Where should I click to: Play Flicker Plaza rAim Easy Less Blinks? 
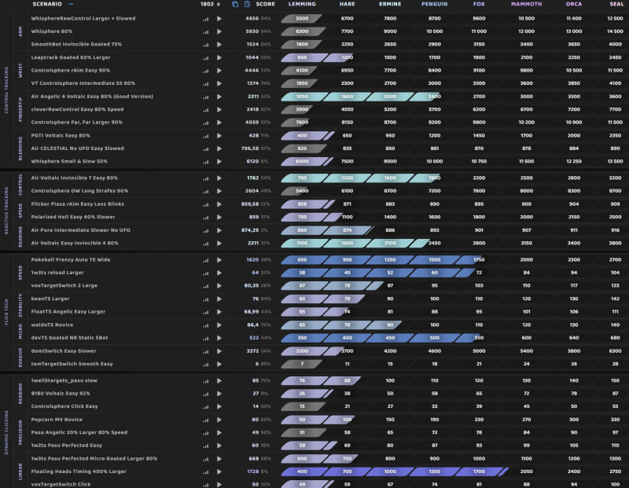[x=219, y=204]
